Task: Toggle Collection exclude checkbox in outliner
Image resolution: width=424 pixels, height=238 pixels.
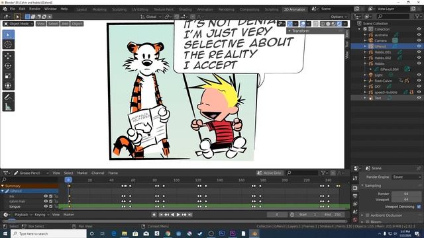Action: tap(365, 29)
